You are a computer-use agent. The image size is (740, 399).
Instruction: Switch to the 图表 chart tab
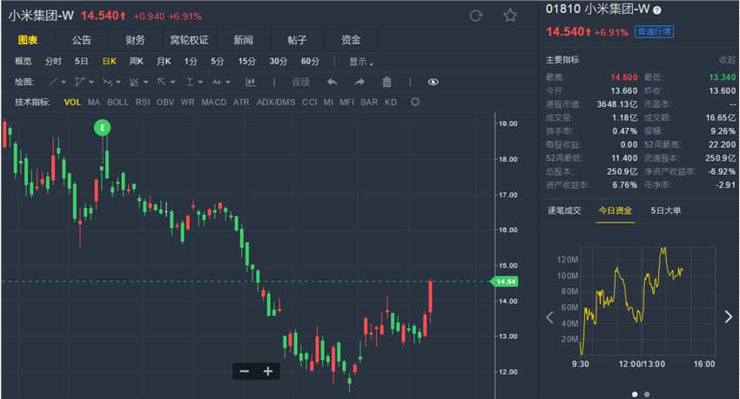(x=27, y=40)
